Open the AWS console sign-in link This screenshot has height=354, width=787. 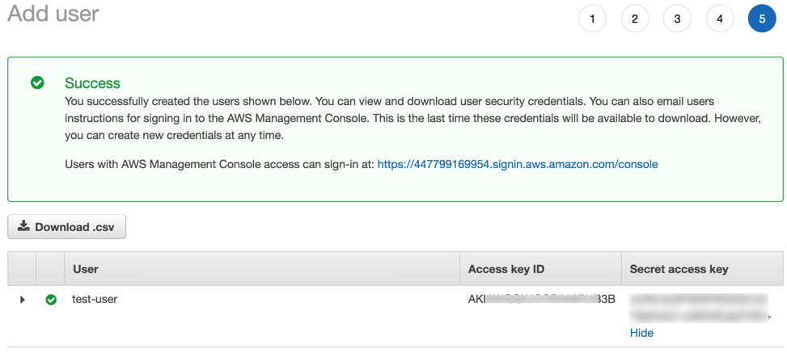click(x=517, y=164)
